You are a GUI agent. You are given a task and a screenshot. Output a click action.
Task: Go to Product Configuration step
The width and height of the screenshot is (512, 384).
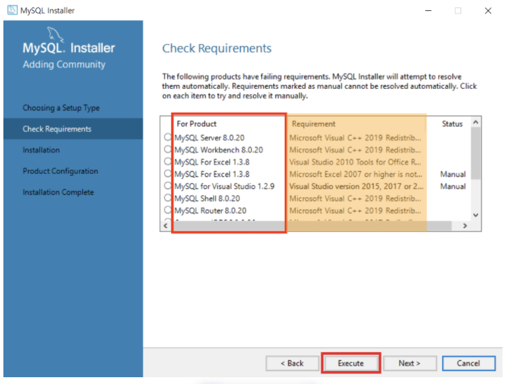click(x=60, y=171)
